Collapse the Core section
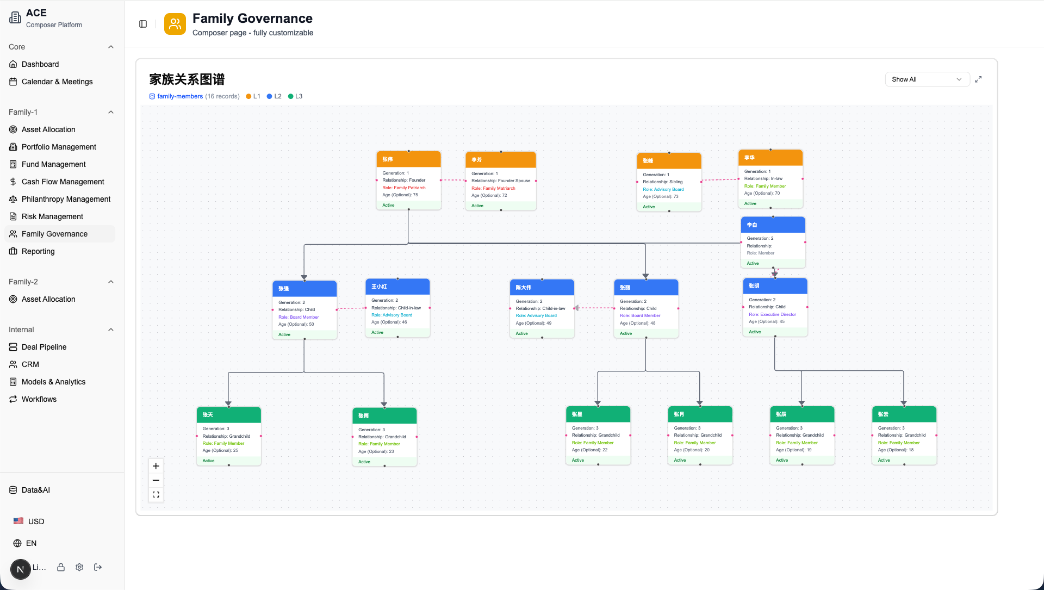This screenshot has height=590, width=1044. tap(111, 47)
